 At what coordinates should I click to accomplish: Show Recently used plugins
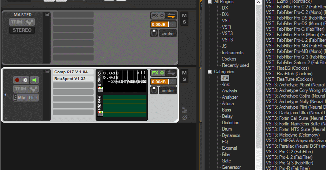(x=235, y=65)
